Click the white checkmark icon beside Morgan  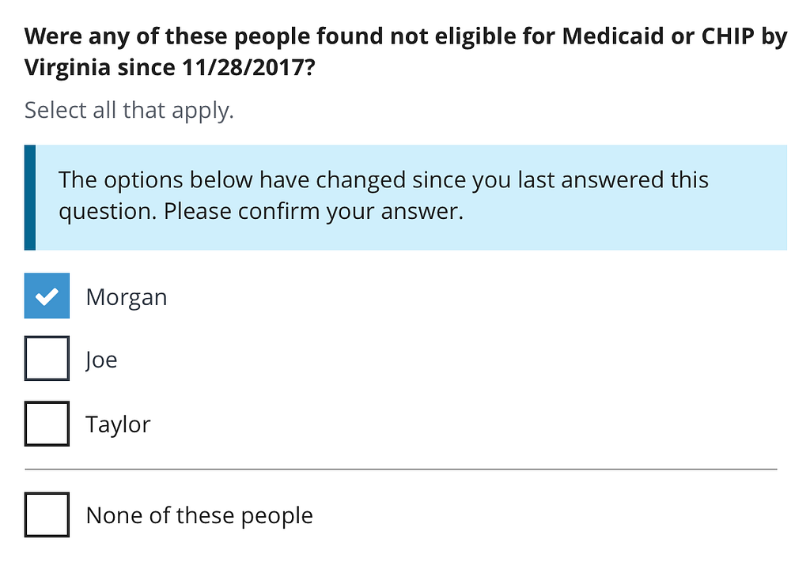pyautogui.click(x=47, y=296)
